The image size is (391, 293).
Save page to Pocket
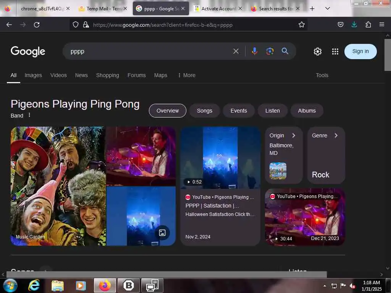[340, 24]
